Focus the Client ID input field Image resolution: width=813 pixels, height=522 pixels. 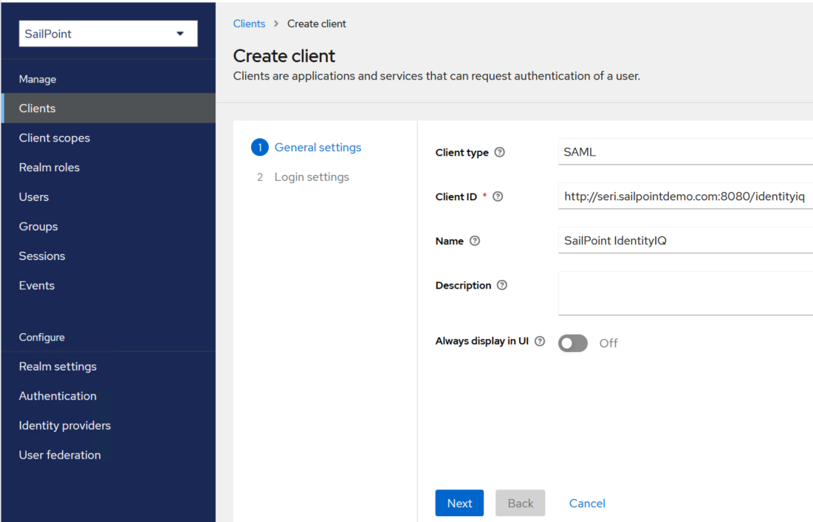[x=685, y=196]
